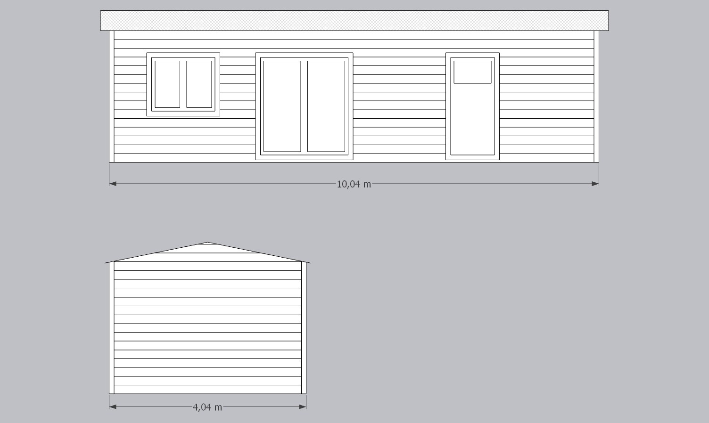Click right arrowhead of the 4,04 m dimension
This screenshot has width=709, height=423.
tap(303, 407)
